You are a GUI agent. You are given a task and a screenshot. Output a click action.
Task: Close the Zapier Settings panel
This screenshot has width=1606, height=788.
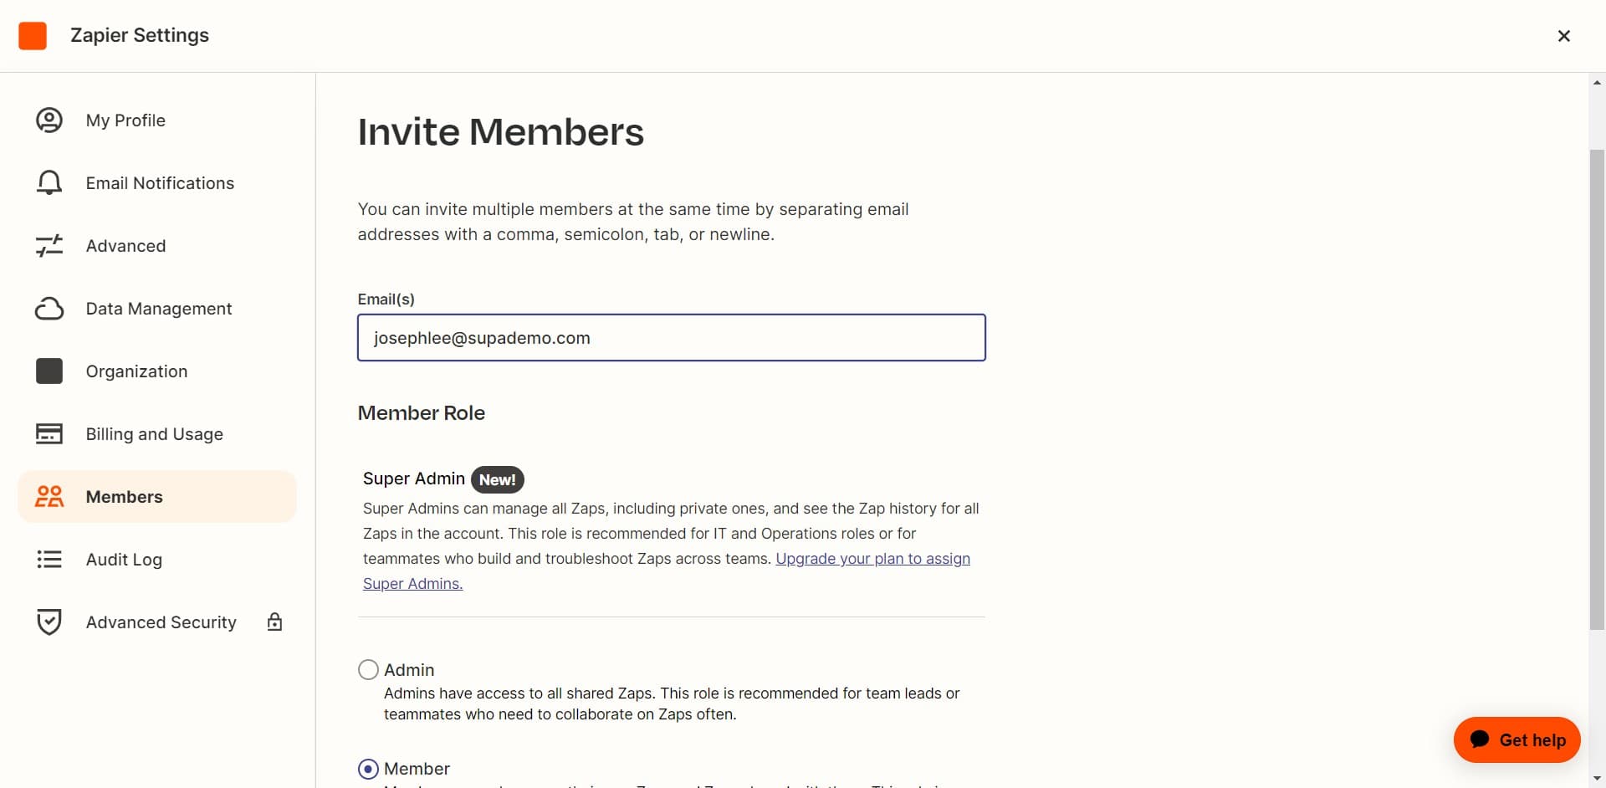point(1563,35)
